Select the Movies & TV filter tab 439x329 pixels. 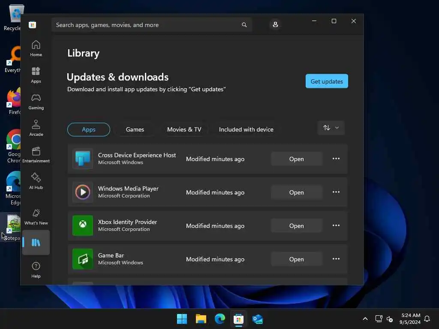184,129
